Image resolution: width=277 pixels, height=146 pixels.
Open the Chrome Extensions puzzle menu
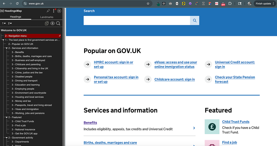pos(230,4)
